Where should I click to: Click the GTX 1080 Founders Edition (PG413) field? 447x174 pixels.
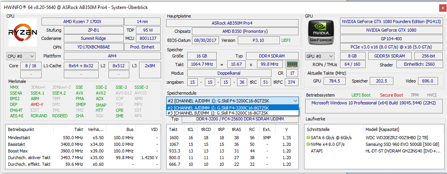pos(391,22)
